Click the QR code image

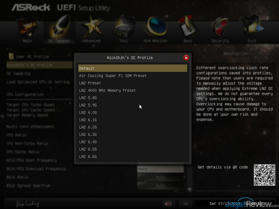tap(264, 175)
